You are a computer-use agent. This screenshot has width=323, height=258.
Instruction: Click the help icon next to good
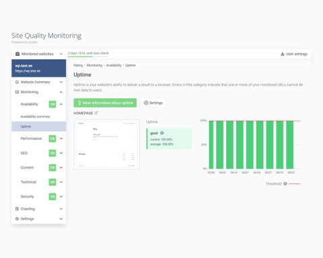(x=162, y=133)
